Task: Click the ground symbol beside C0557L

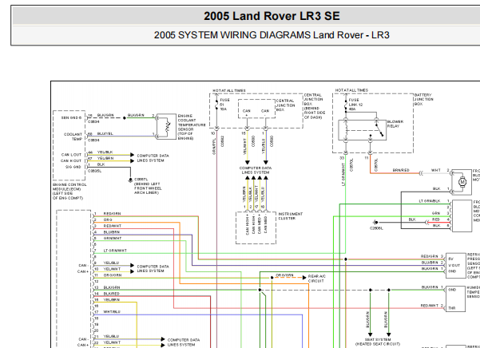Action: coord(130,180)
